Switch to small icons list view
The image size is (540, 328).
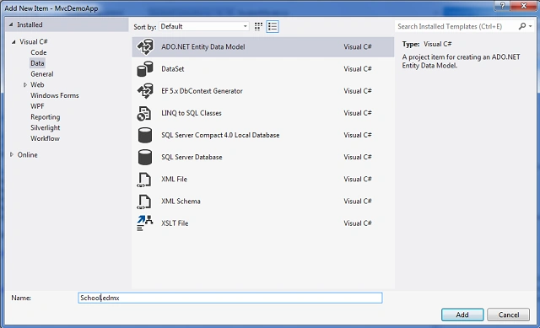(273, 26)
